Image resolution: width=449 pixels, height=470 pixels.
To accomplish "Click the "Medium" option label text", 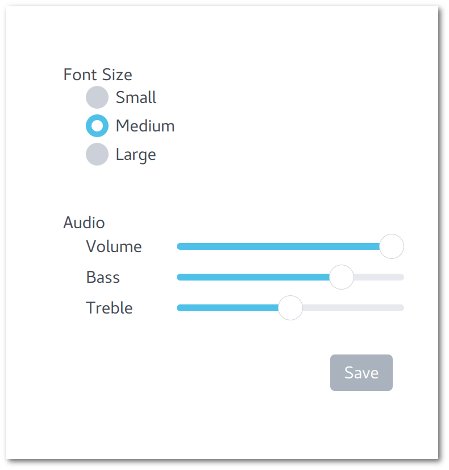I will pyautogui.click(x=145, y=126).
